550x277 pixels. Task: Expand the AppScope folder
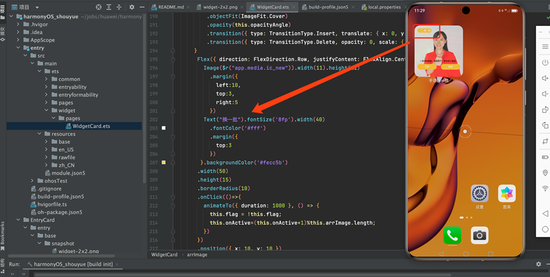18,40
